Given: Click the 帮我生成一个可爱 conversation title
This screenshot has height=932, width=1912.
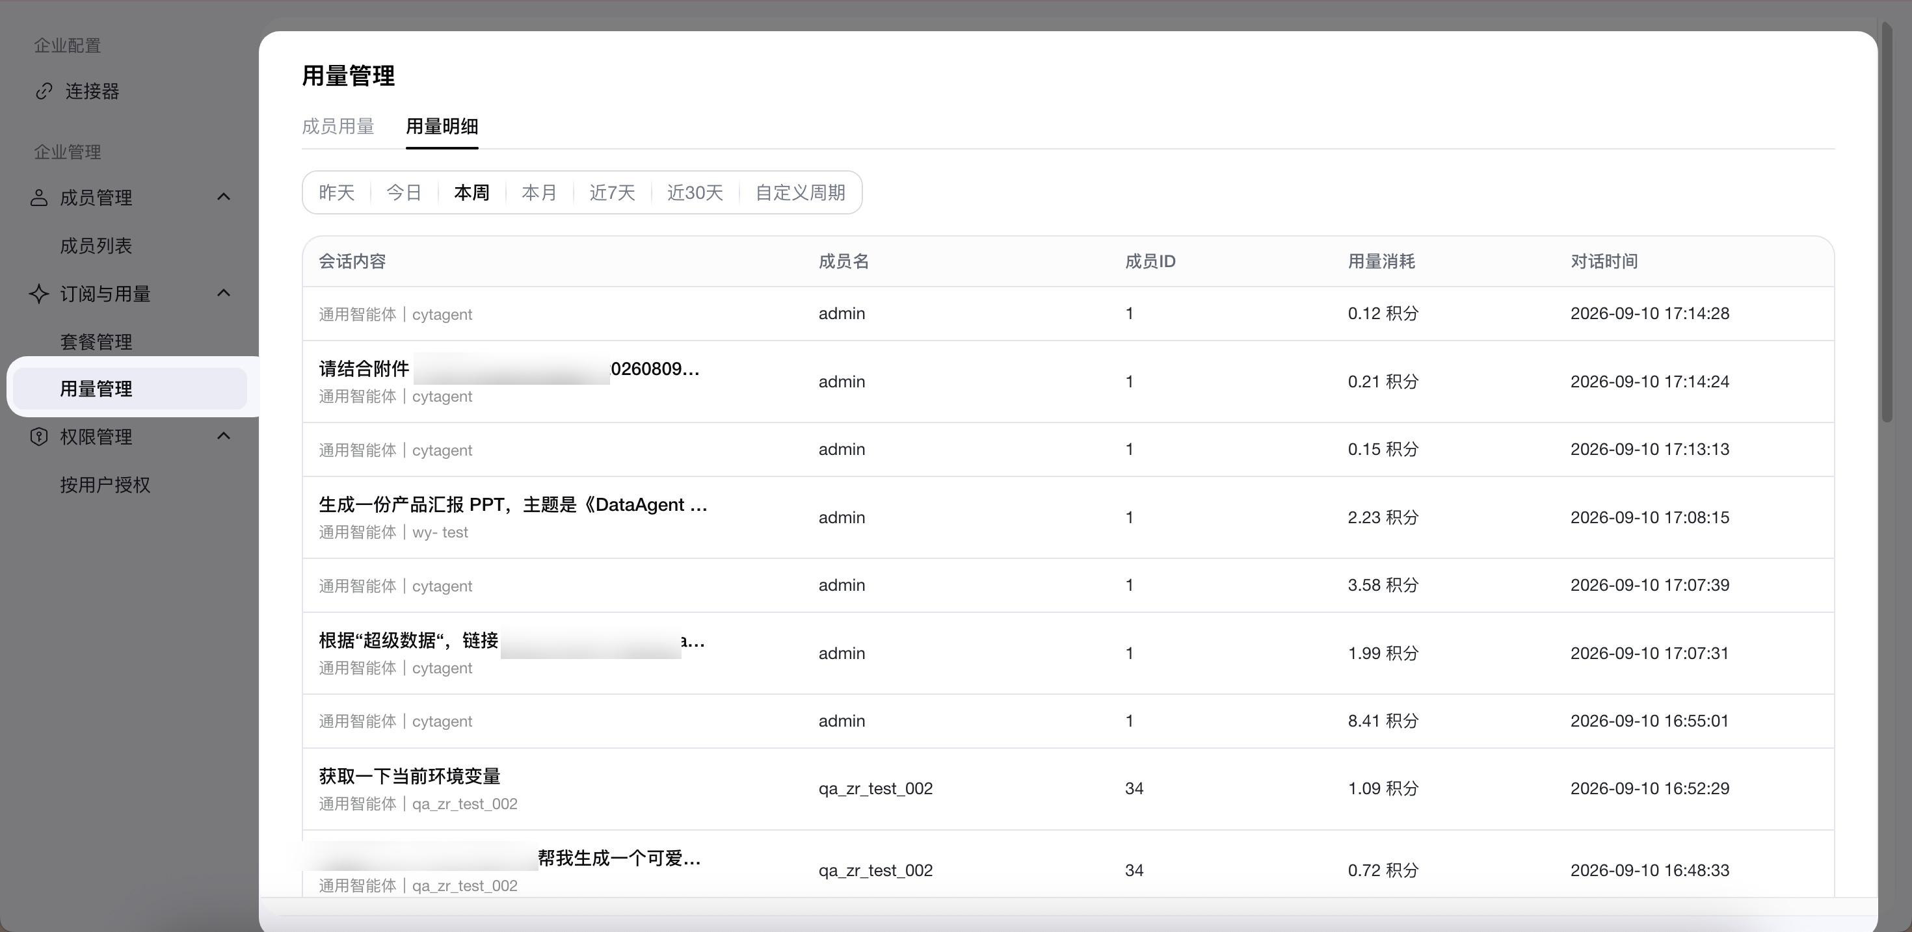Looking at the screenshot, I should (x=619, y=858).
